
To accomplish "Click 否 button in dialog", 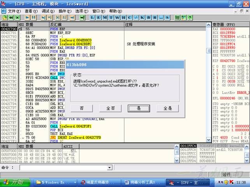I will pos(82,108).
